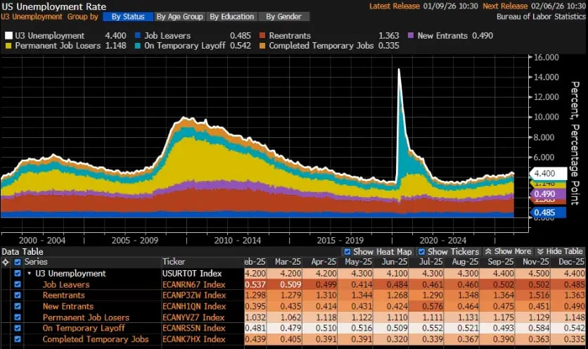Click the Show More double-chevron icon
Screen dimensions: 588x349
pos(489,251)
